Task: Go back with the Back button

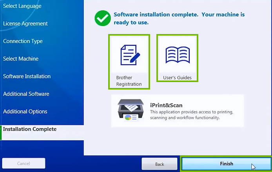Action: [159, 164]
